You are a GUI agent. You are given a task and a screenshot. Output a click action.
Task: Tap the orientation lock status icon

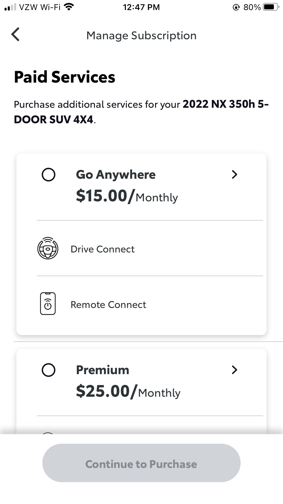(236, 7)
